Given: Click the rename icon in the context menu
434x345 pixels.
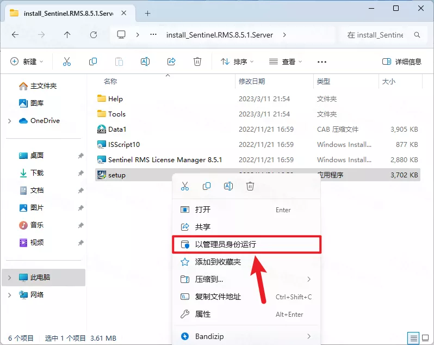Looking at the screenshot, I should pyautogui.click(x=228, y=186).
